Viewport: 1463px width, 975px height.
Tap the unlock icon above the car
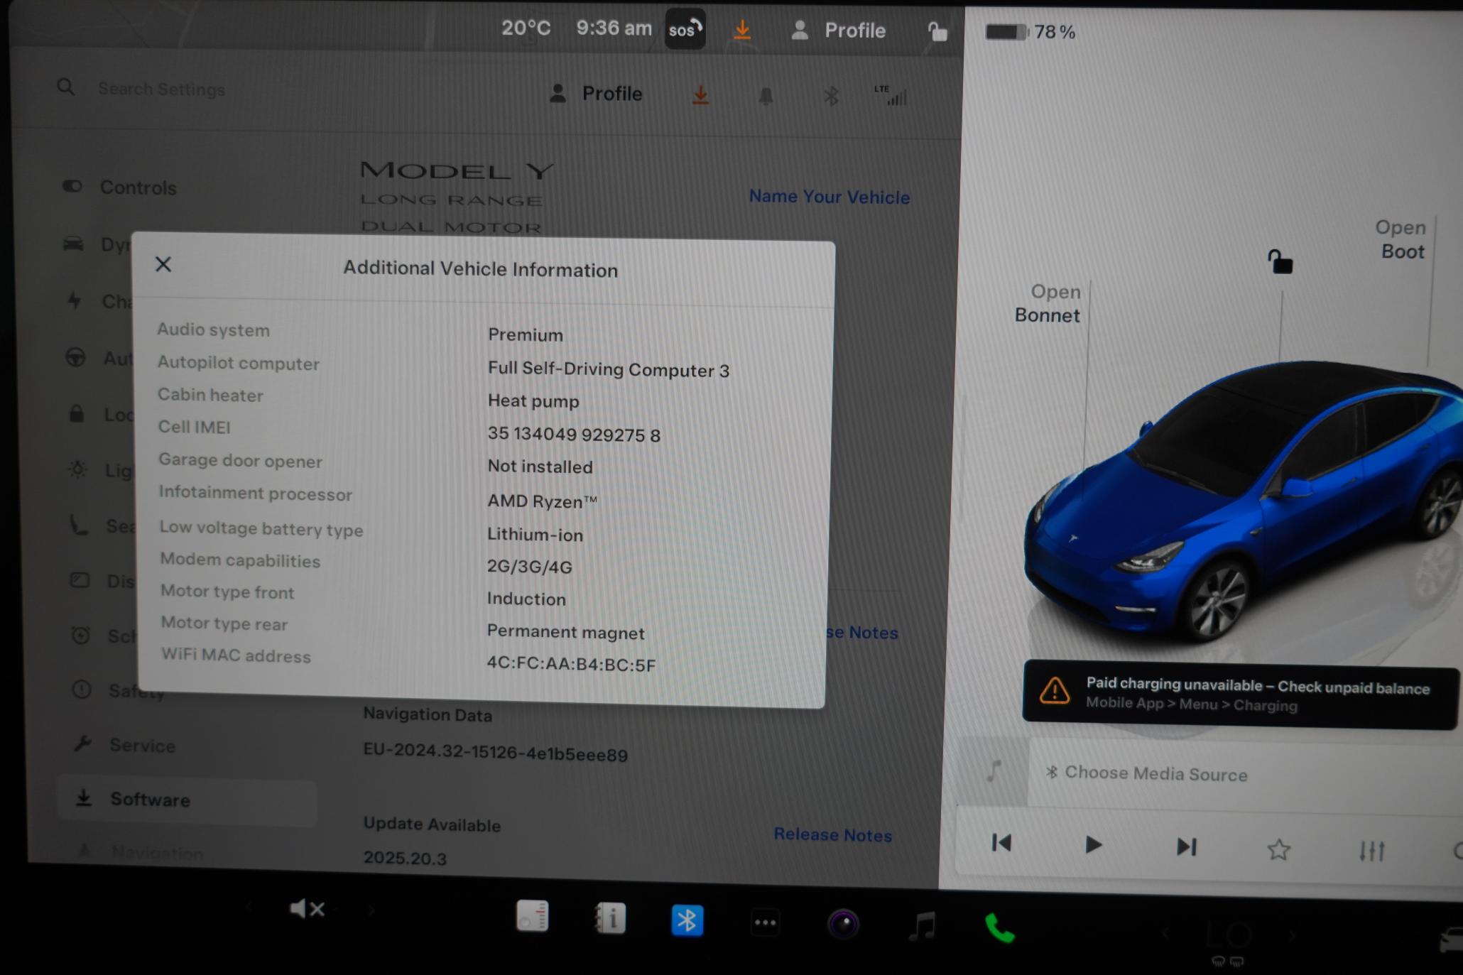[x=1280, y=262]
